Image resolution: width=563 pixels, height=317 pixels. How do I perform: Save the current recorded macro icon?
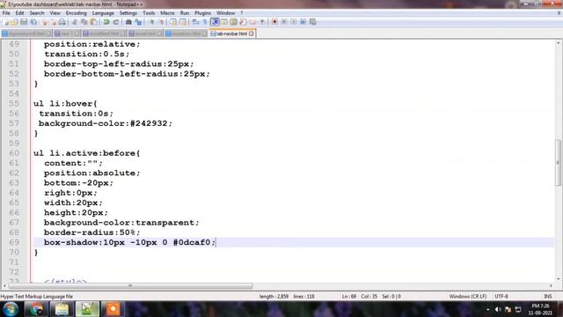tap(313, 22)
